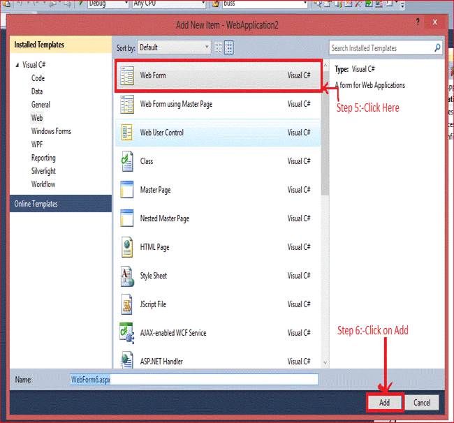Screen dimensions: 454x423
Task: Switch to small icons view
Action: 219,47
